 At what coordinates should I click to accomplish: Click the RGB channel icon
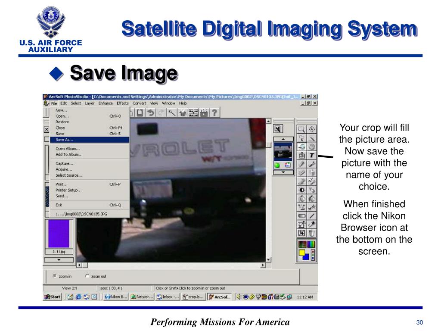click(x=313, y=255)
